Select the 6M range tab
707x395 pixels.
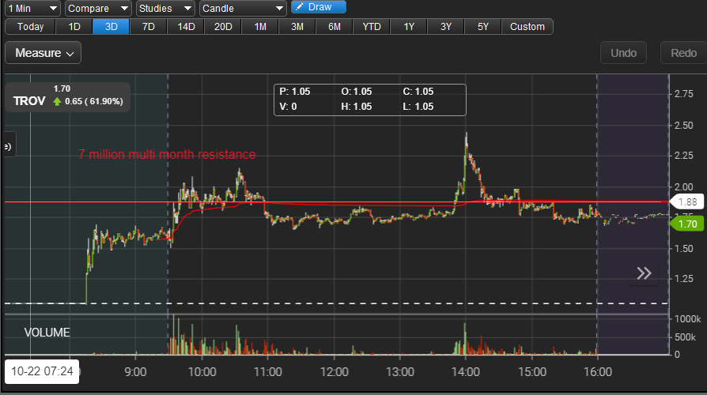coord(334,27)
